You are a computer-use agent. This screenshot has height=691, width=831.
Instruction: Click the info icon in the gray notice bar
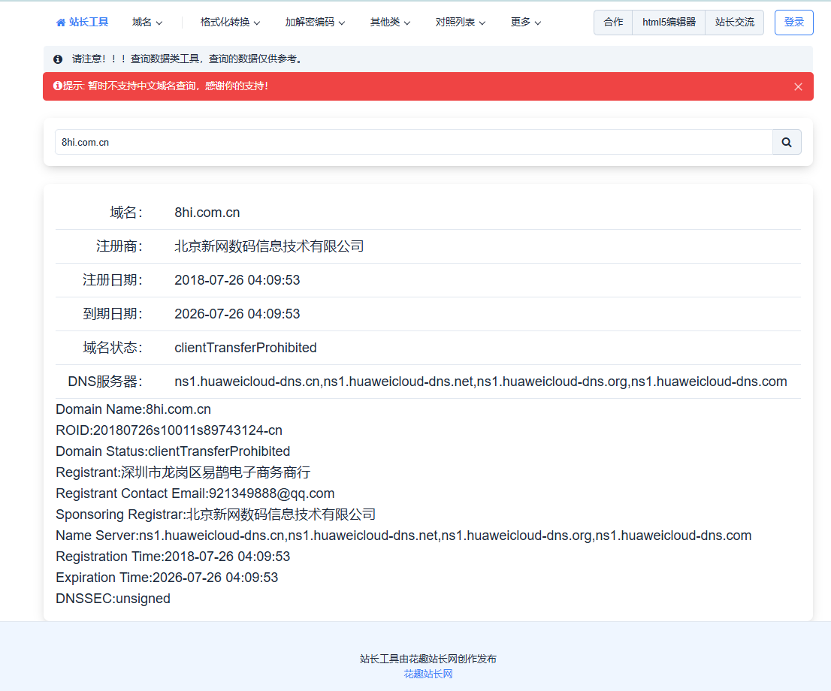tap(58, 59)
